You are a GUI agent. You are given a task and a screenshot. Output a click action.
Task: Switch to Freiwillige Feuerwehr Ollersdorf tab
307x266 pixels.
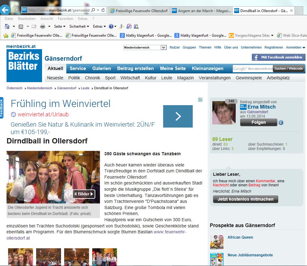[139, 11]
